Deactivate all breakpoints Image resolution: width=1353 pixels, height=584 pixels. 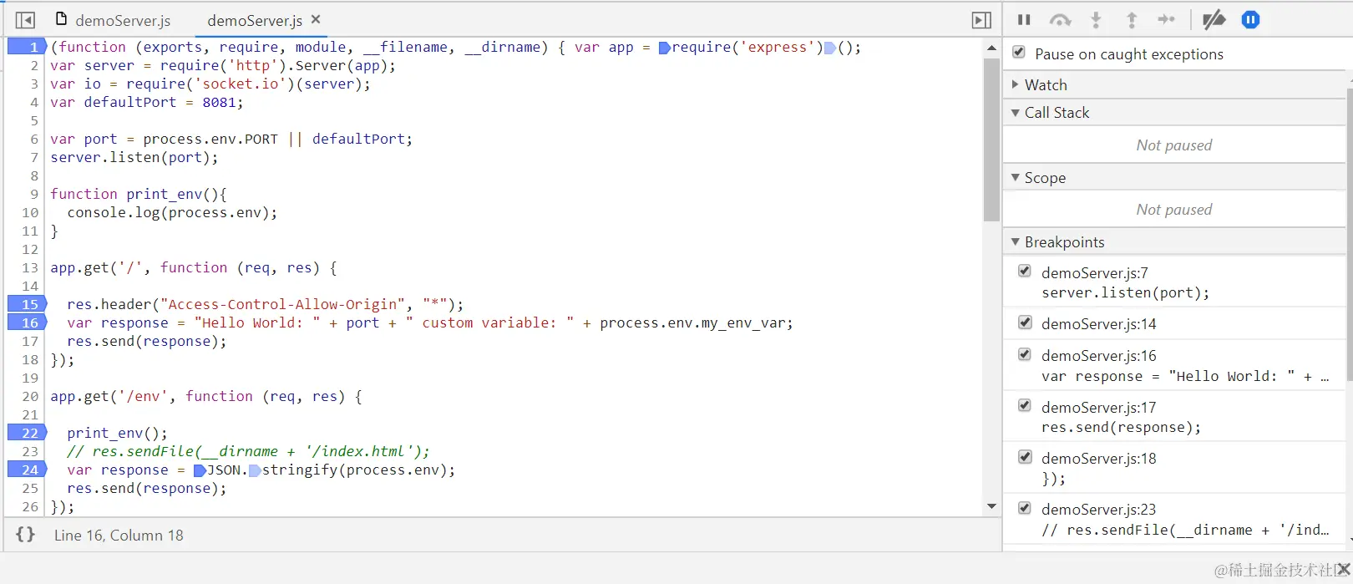point(1214,20)
